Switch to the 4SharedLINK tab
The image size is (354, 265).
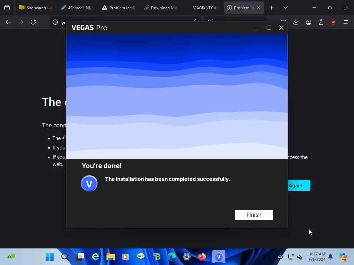coord(77,8)
